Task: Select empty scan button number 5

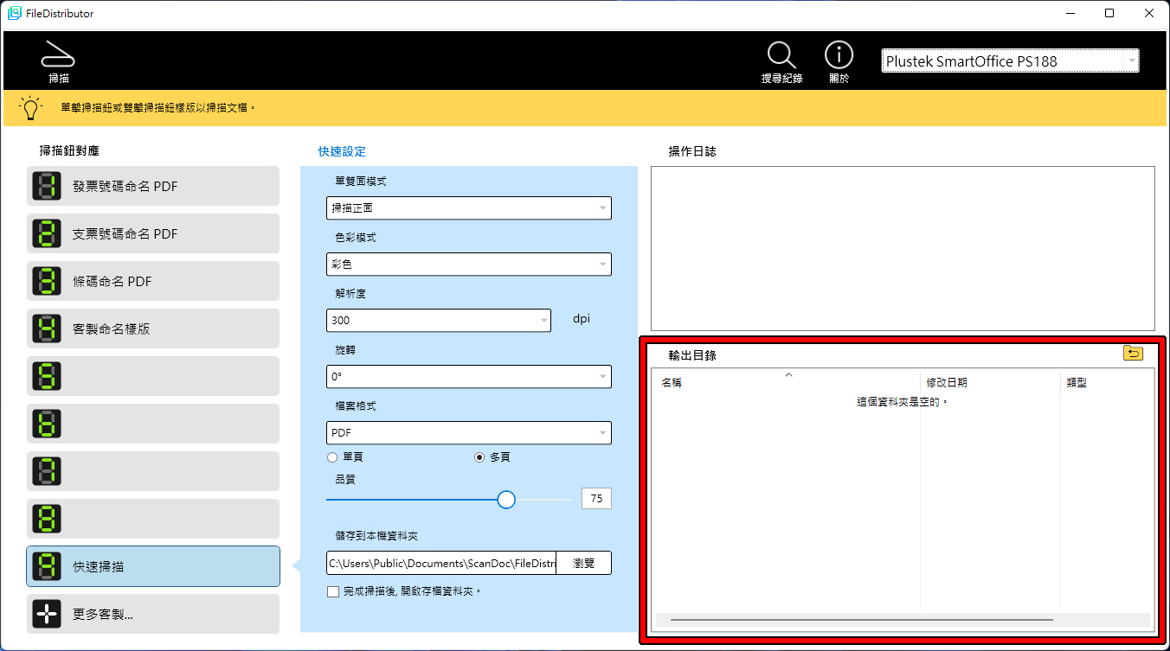Action: [x=153, y=376]
